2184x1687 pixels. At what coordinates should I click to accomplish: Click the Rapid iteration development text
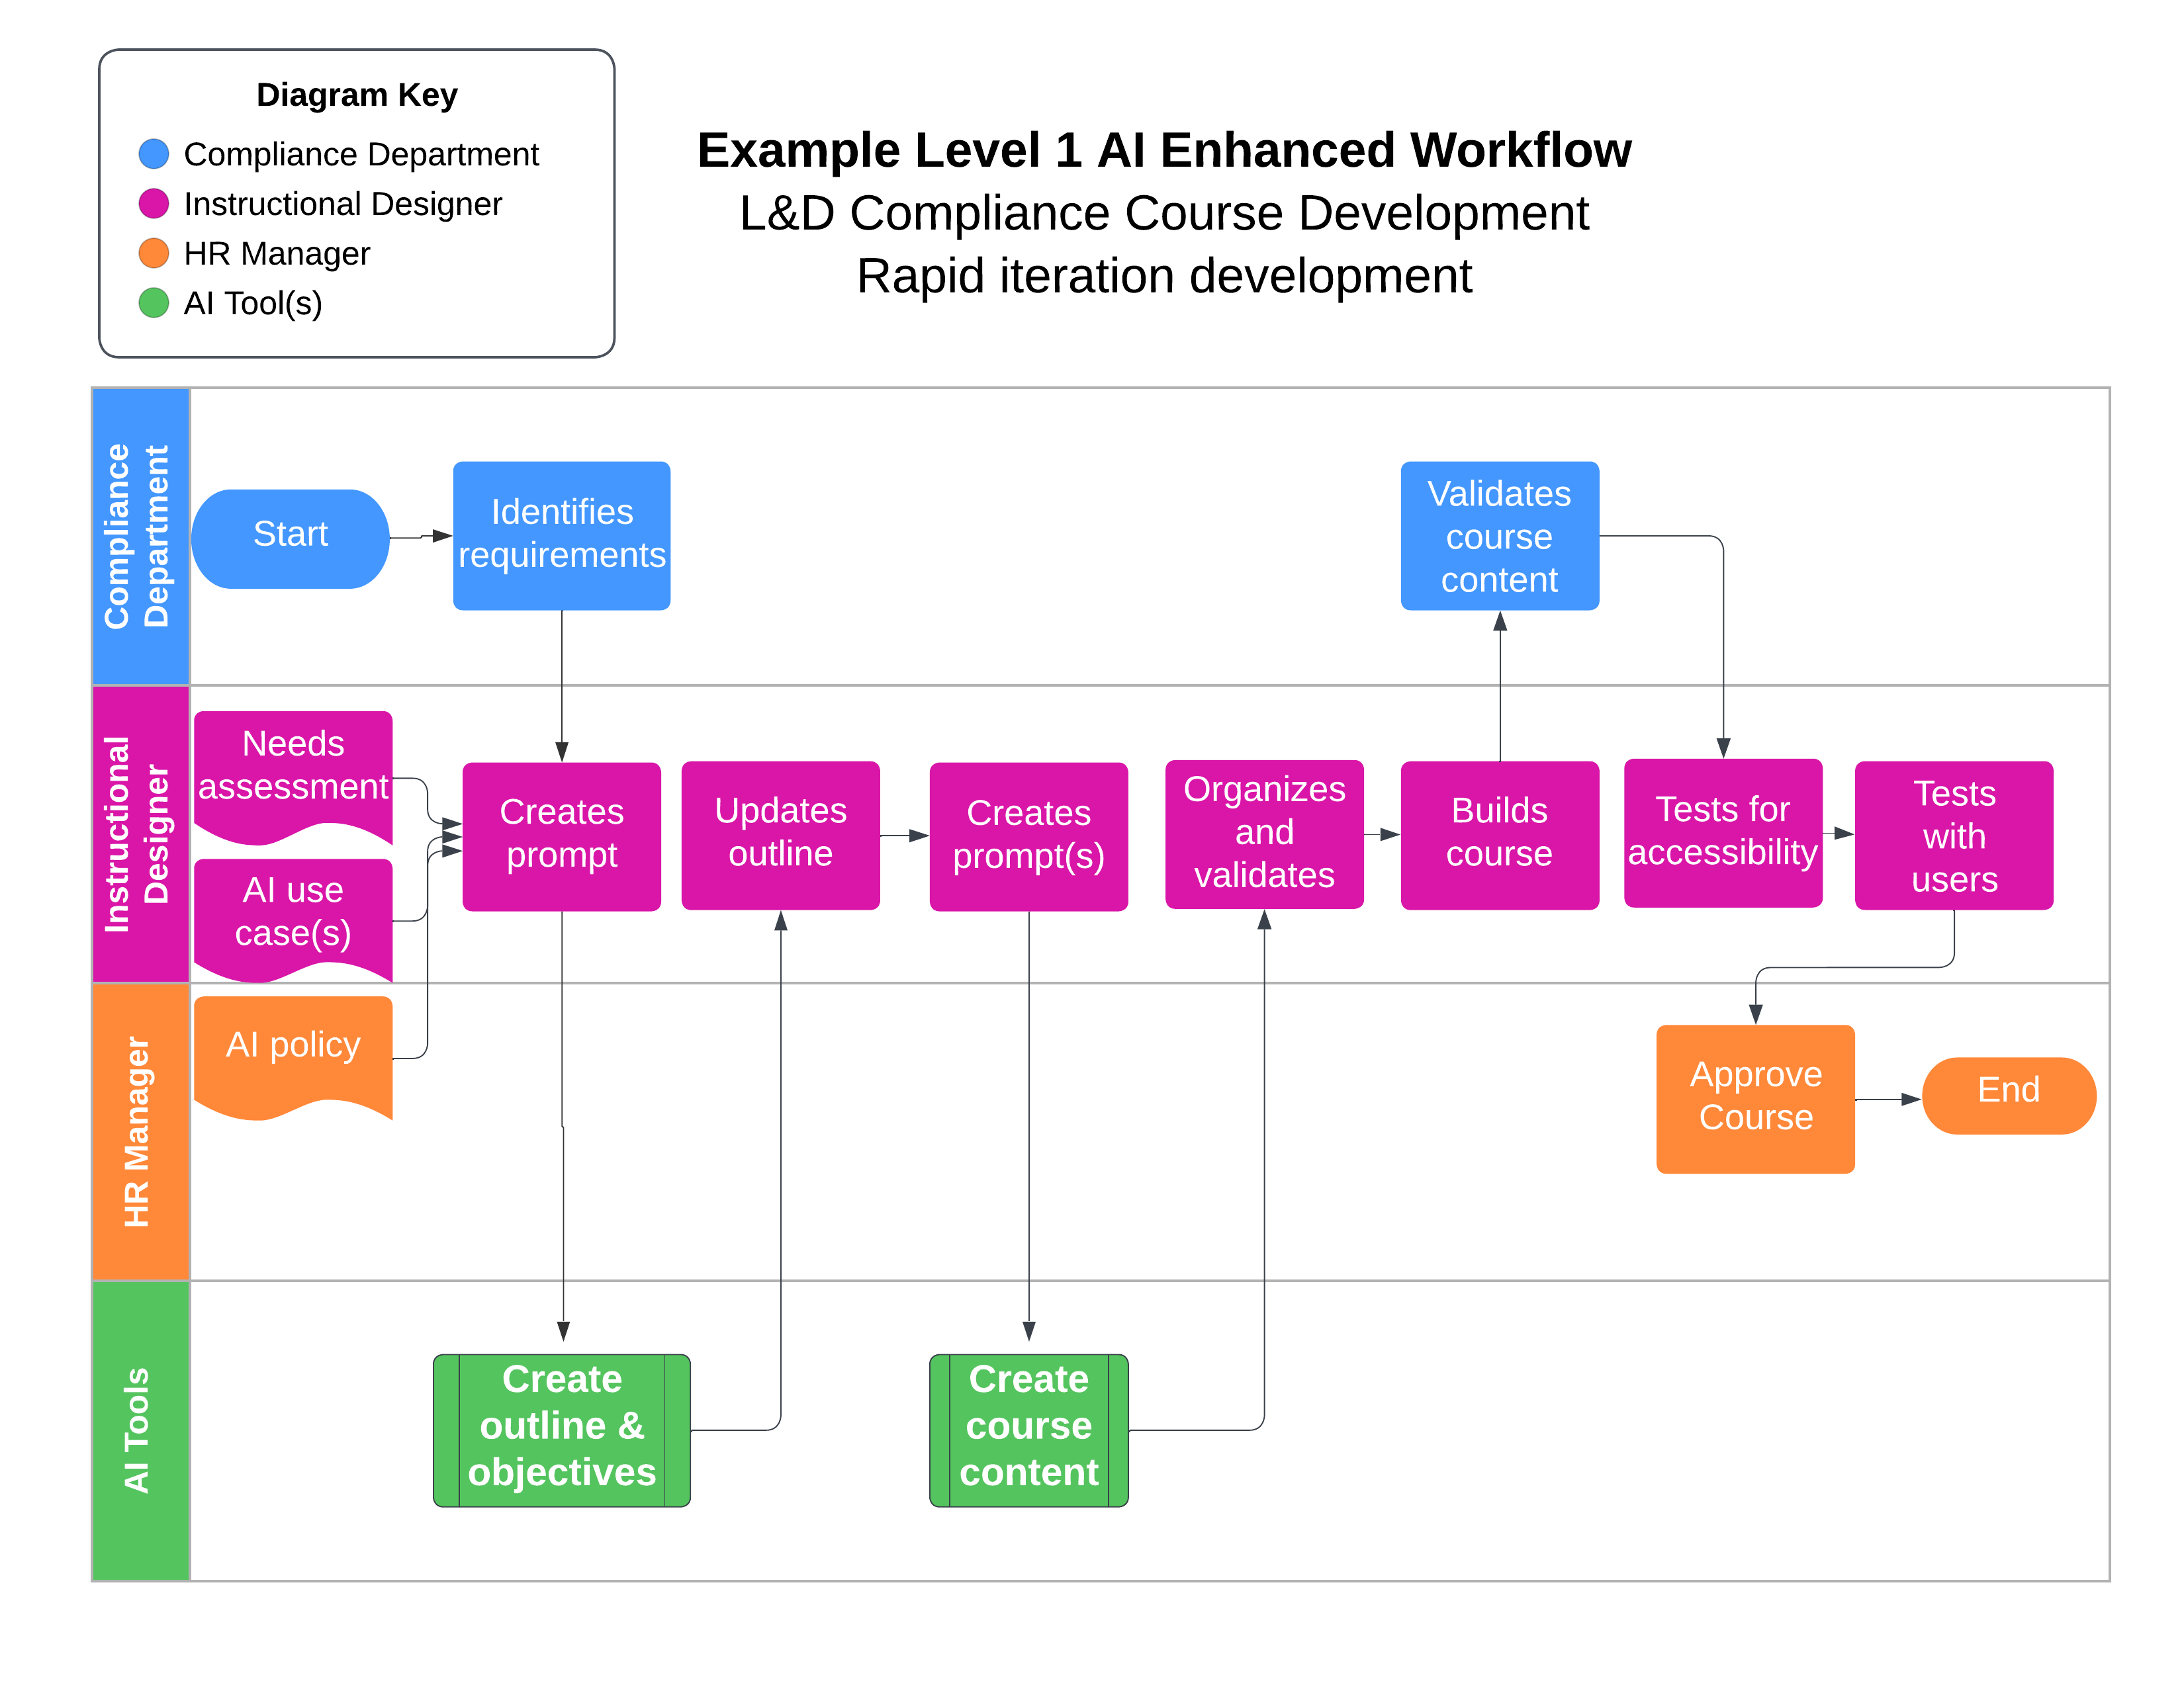pos(1164,276)
